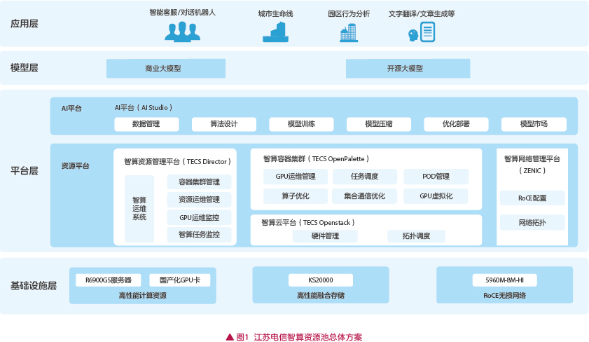Click the 智能客服/对话机器人 people icon
589x342 pixels.
(x=182, y=32)
